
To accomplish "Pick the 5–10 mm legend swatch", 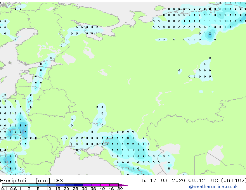I will pos(42,185).
